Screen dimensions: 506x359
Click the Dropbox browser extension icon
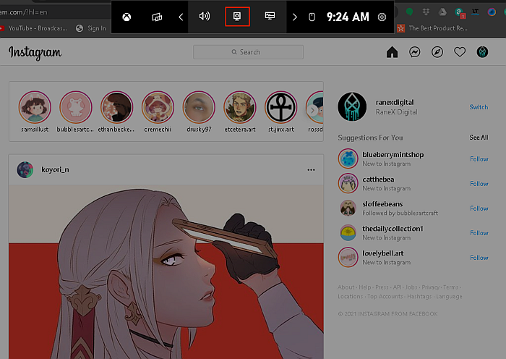click(x=426, y=12)
